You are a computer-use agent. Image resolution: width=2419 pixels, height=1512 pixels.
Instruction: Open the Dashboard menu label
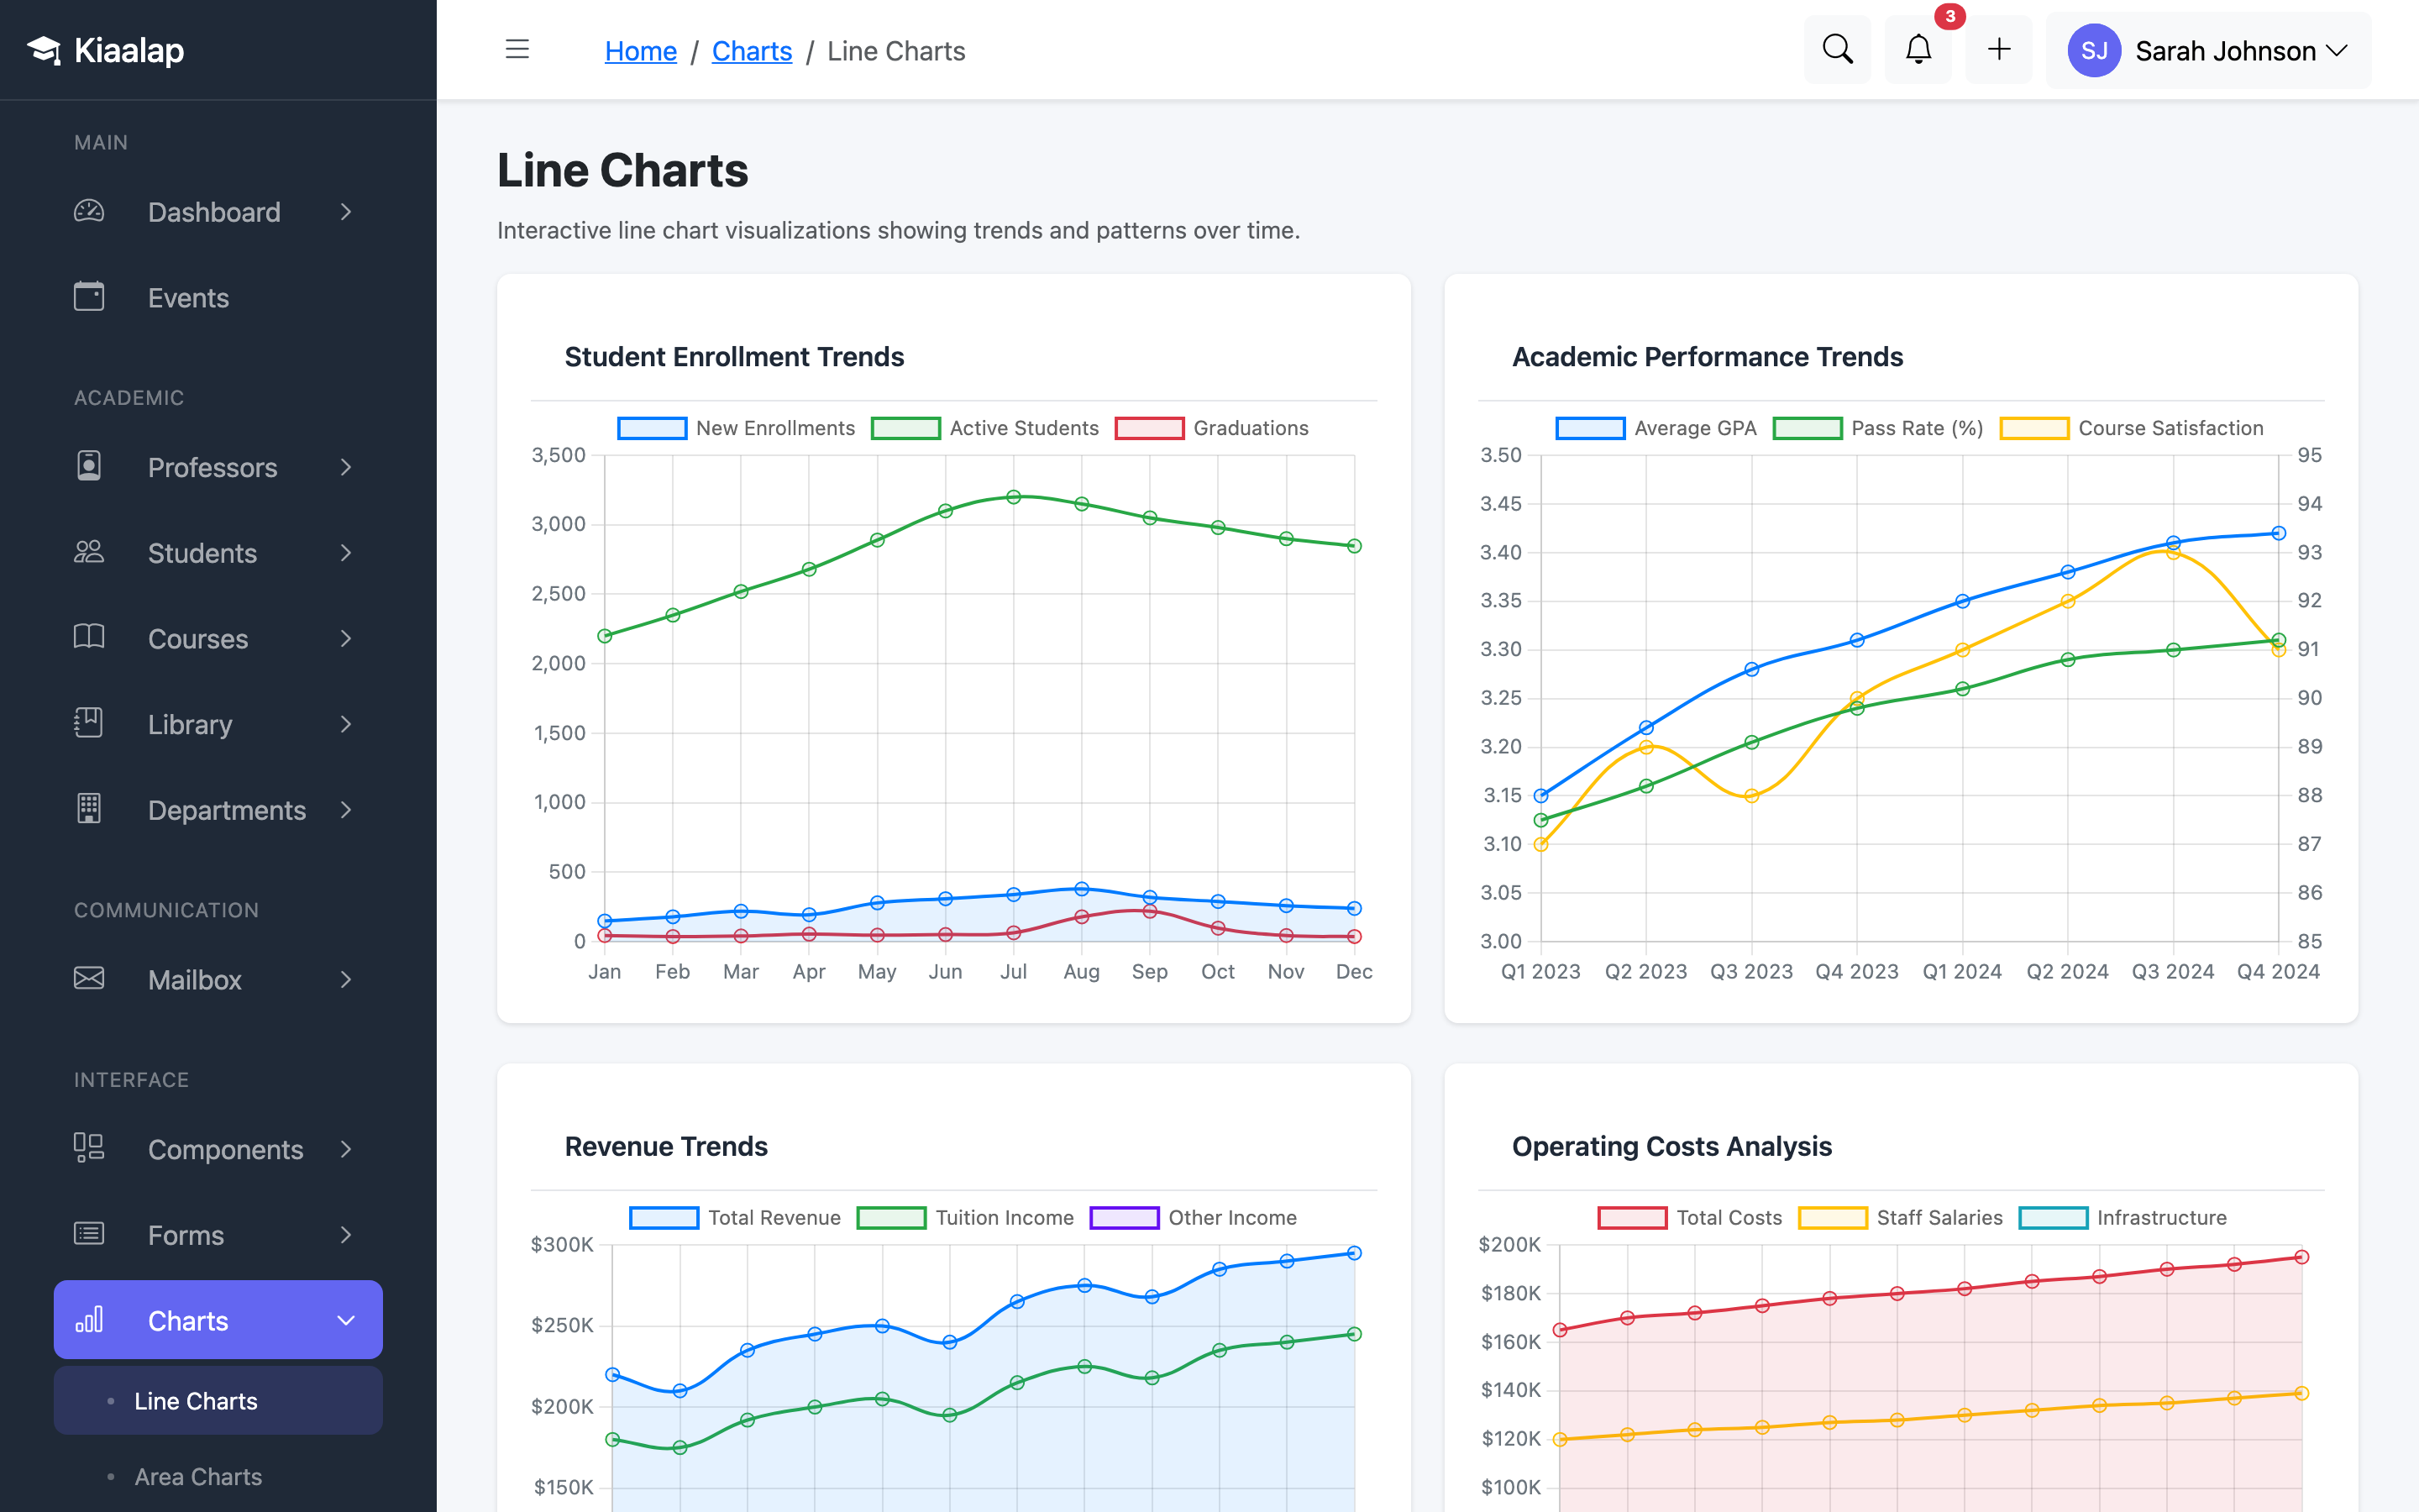(214, 212)
